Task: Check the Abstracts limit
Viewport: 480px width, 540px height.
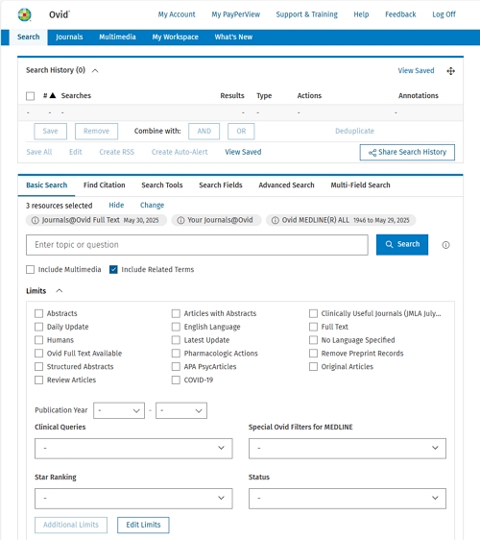Action: pos(39,313)
